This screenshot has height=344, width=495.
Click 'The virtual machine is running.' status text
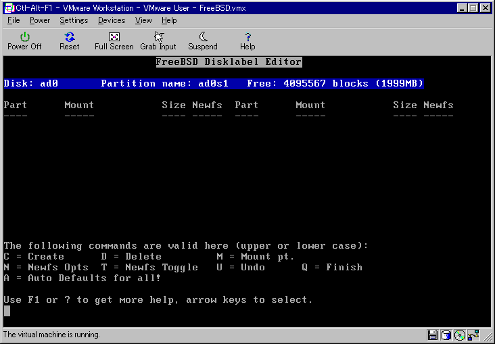tap(51, 335)
